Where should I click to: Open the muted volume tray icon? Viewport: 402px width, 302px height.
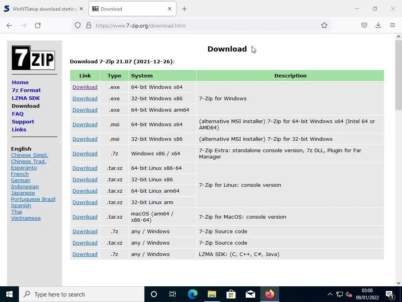point(349,294)
